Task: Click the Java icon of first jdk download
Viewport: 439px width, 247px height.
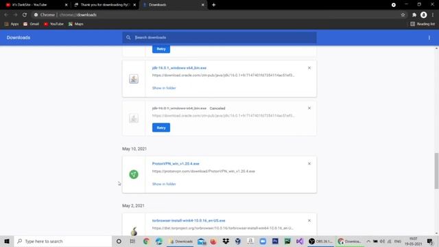Action: (x=134, y=79)
